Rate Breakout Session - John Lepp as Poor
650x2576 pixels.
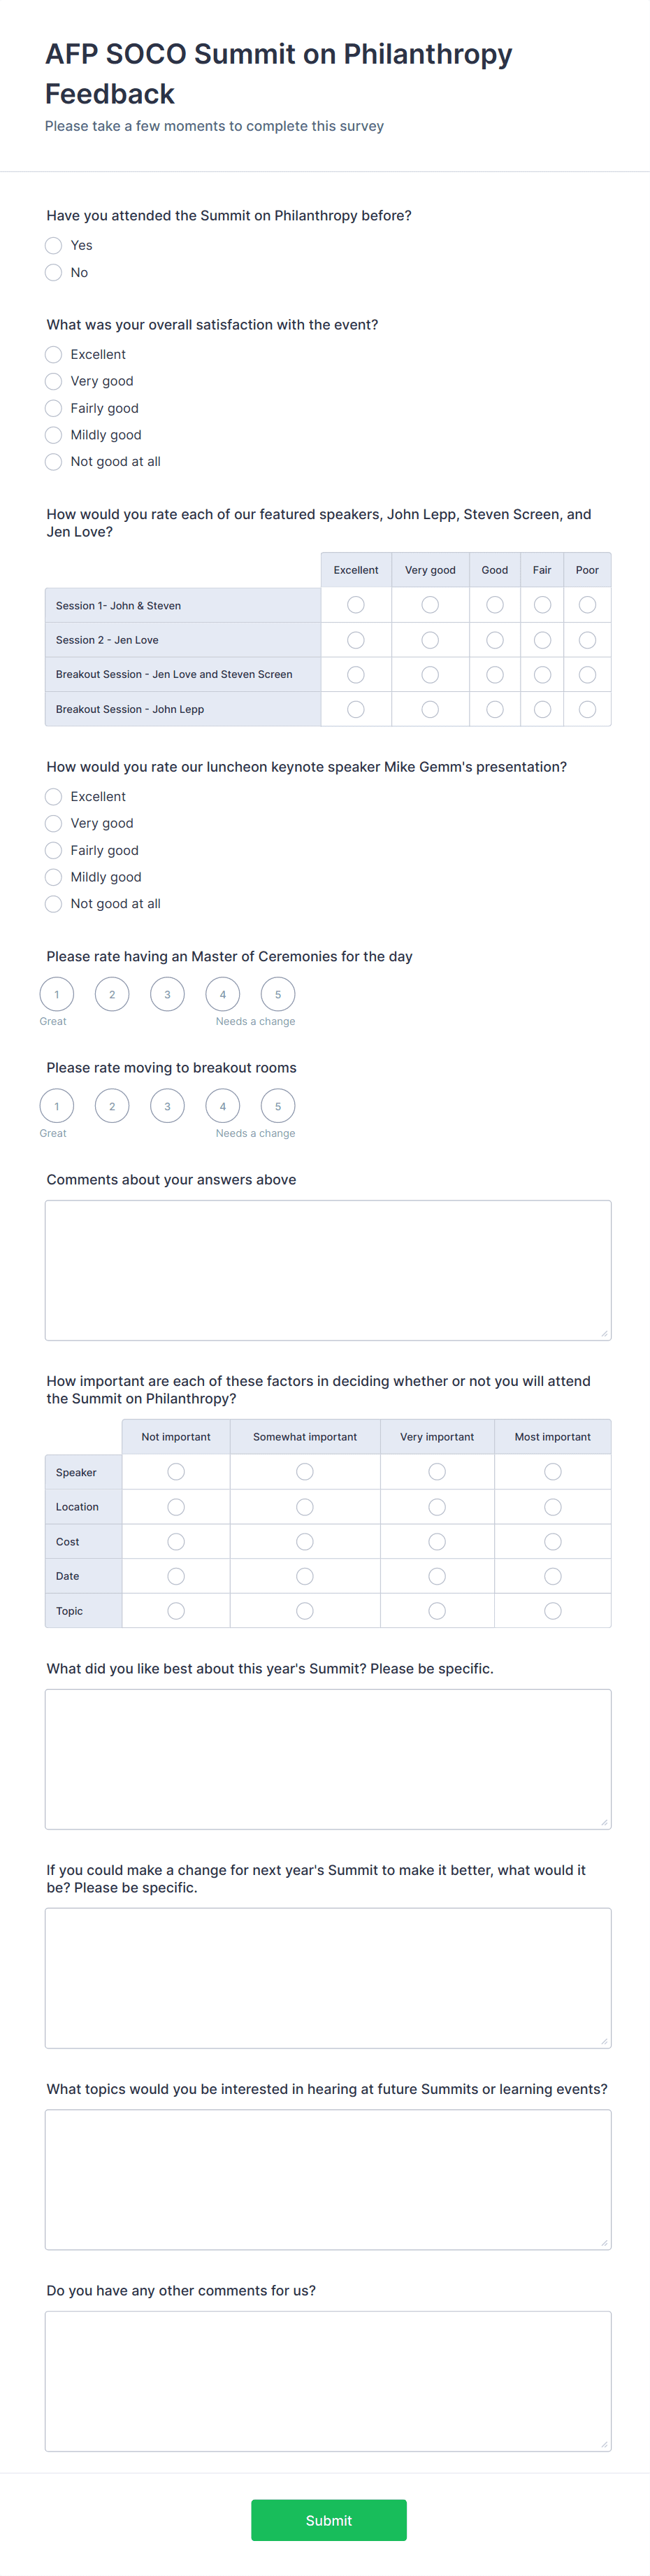tap(587, 708)
